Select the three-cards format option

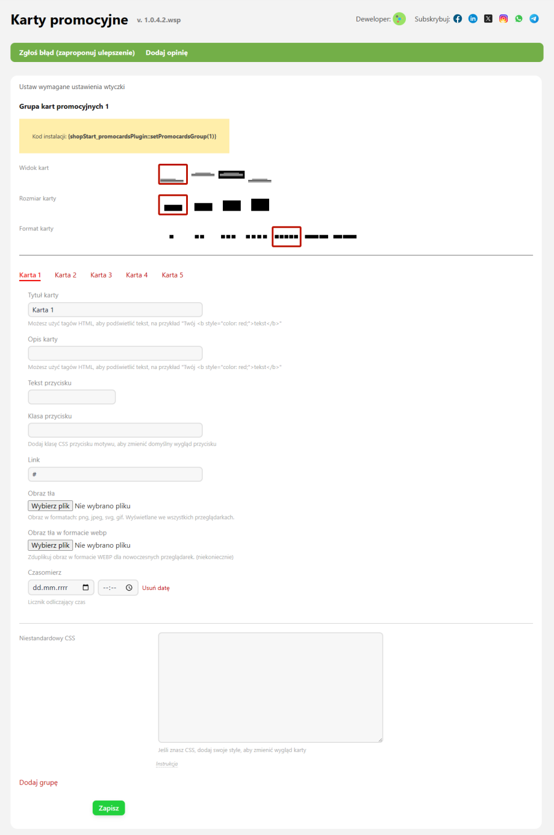pos(228,237)
